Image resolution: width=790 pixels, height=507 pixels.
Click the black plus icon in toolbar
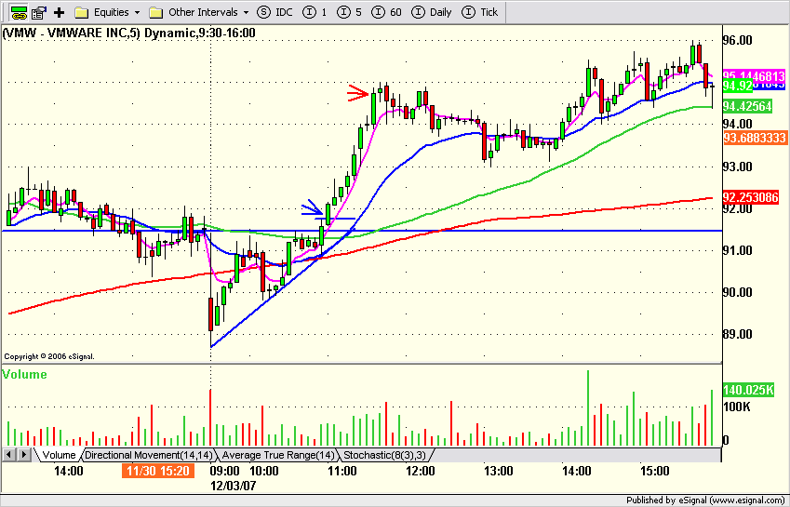pyautogui.click(x=59, y=13)
